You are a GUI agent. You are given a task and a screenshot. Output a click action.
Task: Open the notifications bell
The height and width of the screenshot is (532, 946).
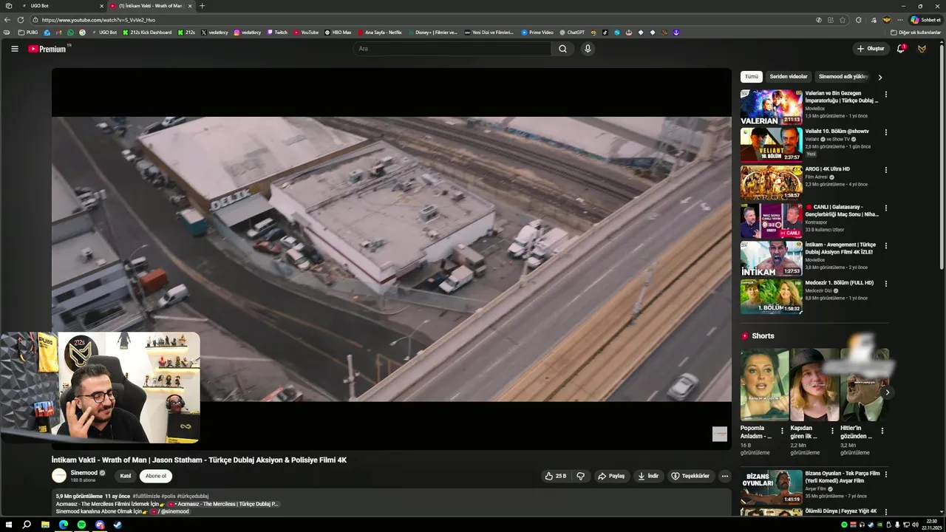coord(901,49)
